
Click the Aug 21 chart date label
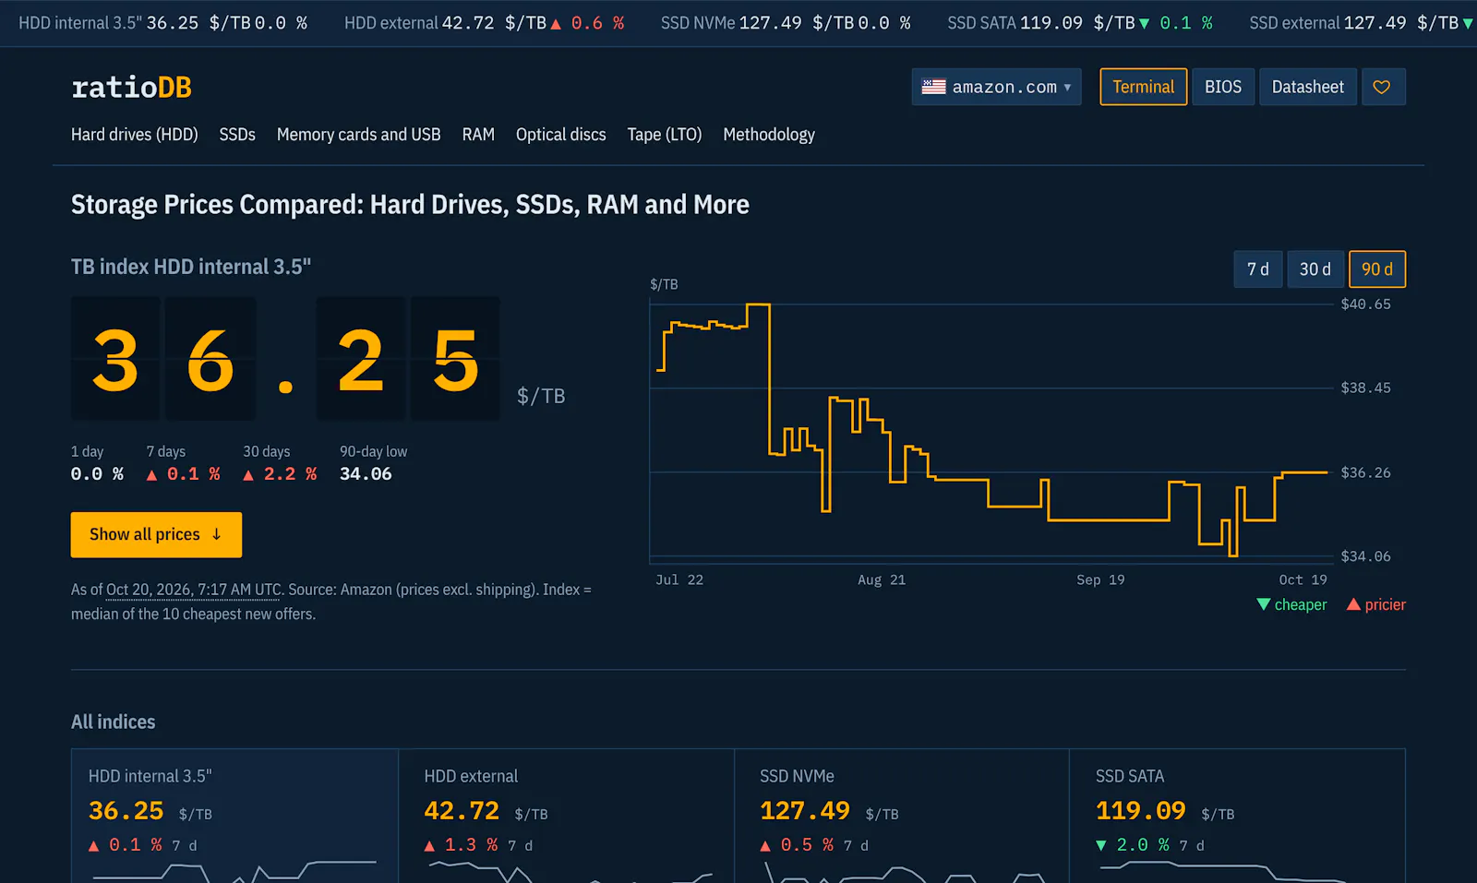(882, 579)
